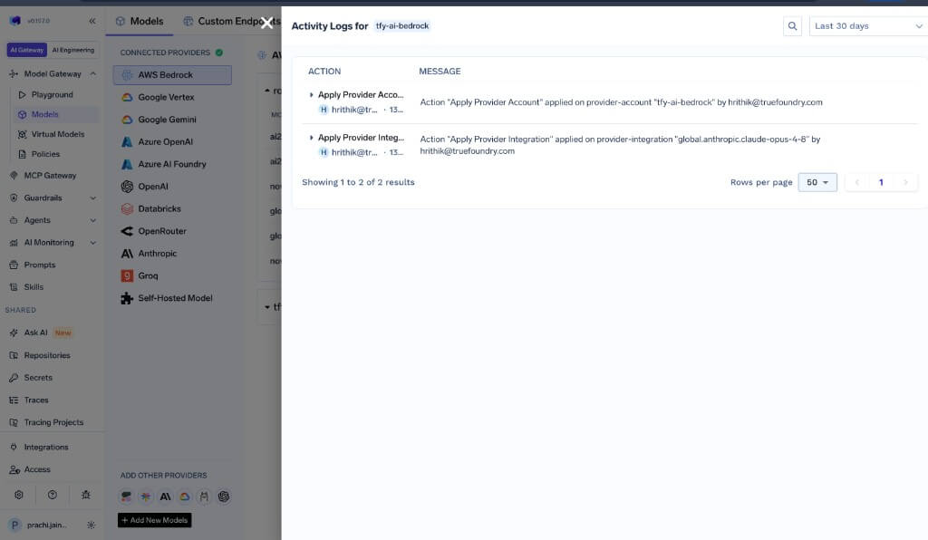Open Ask AI

coord(35,333)
